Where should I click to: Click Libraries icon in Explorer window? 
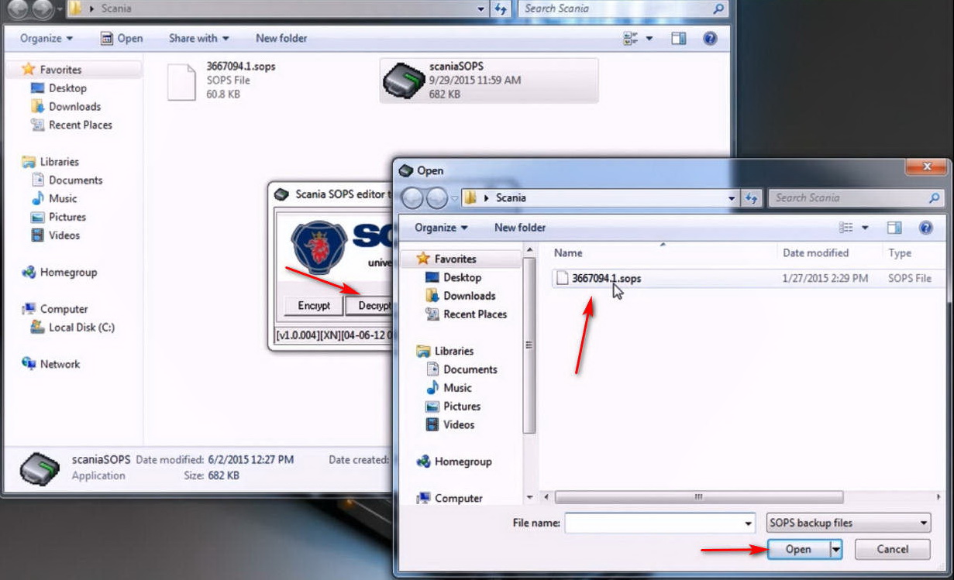(x=29, y=162)
